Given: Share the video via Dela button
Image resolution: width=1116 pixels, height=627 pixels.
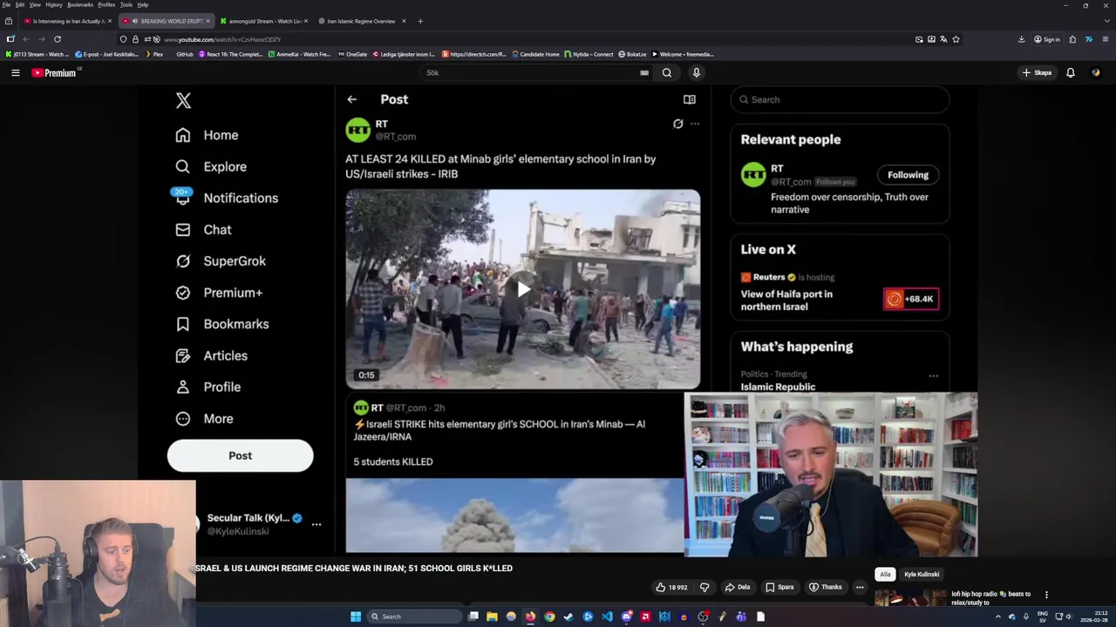Looking at the screenshot, I should coord(738,587).
